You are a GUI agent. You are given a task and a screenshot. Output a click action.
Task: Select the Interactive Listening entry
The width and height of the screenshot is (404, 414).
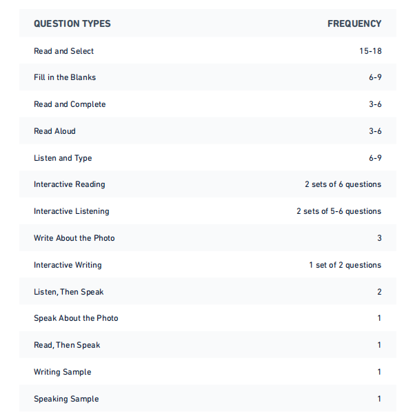click(72, 211)
